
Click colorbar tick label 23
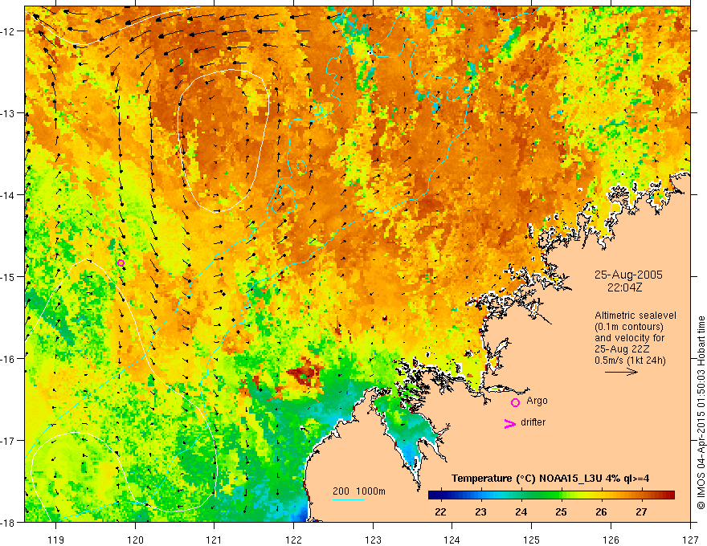(480, 512)
